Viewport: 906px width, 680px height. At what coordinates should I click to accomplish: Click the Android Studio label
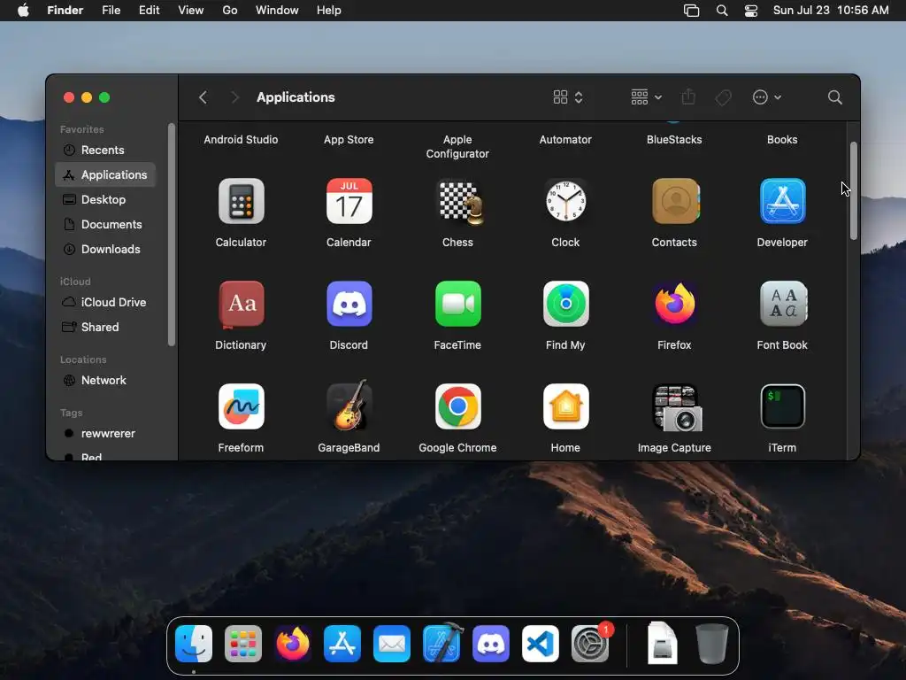241,139
